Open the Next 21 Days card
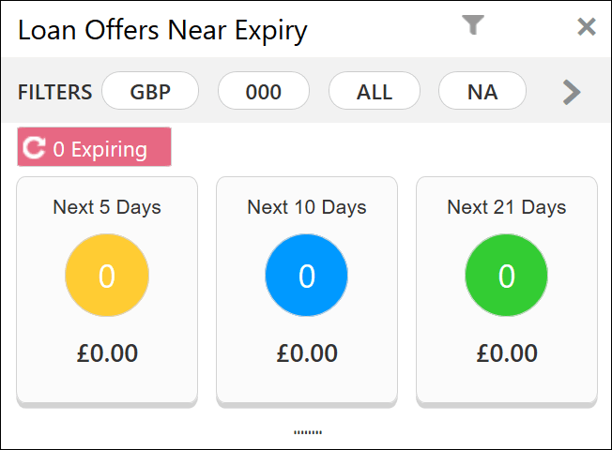This screenshot has height=450, width=612. 507,292
